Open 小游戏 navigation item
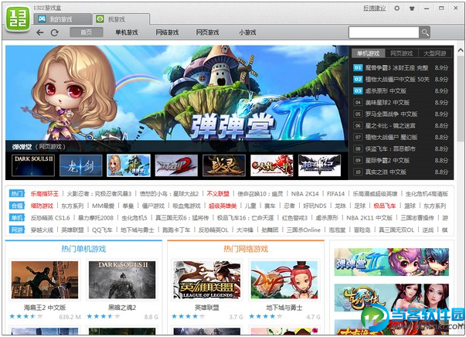466x337 pixels. click(247, 32)
